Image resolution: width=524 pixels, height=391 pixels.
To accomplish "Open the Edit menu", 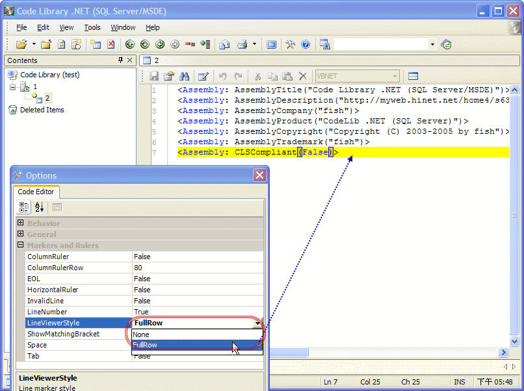I will [43, 27].
